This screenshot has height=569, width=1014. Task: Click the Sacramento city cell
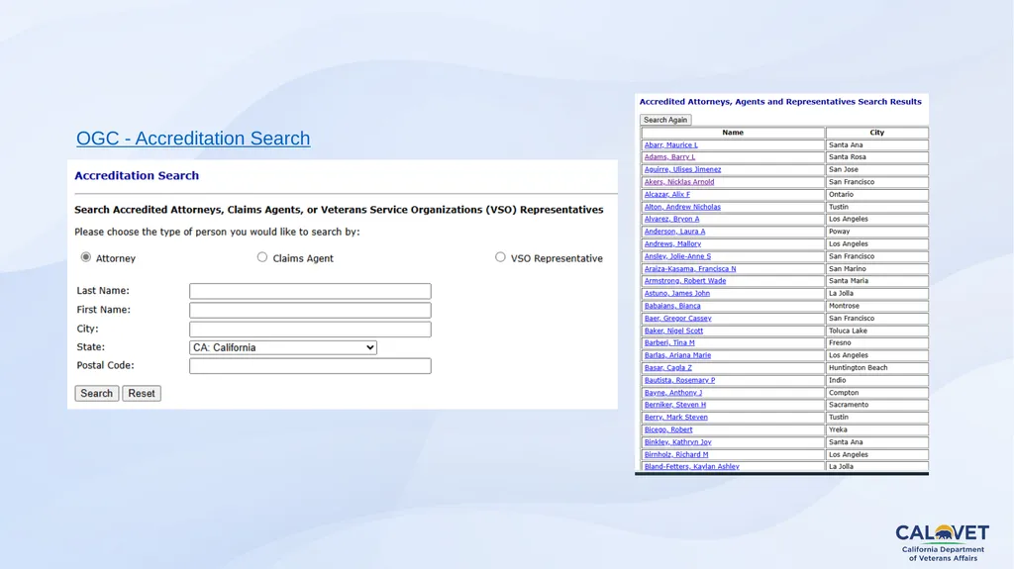click(x=877, y=405)
